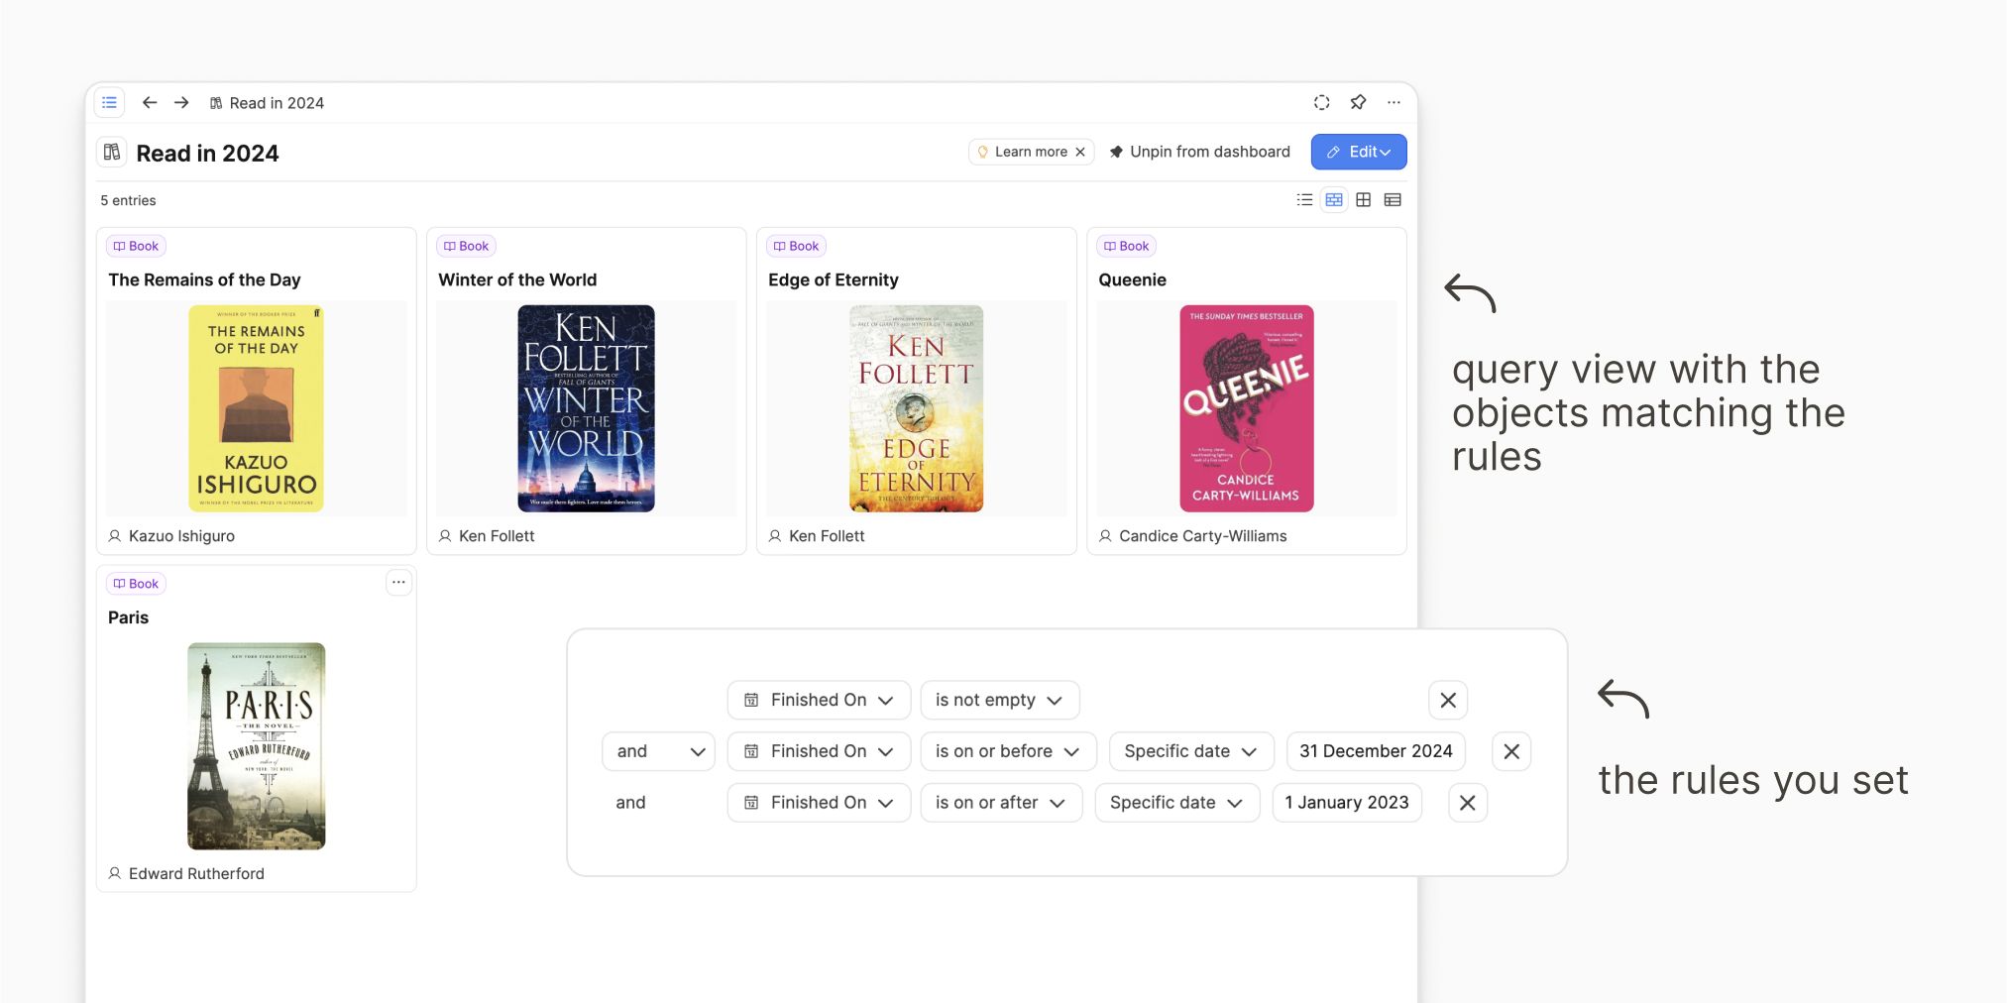This screenshot has height=1003, width=2007.
Task: Click the pin icon in header
Action: (x=1358, y=103)
